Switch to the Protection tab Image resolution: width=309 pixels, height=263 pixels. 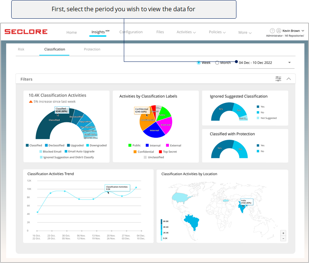tap(92, 49)
